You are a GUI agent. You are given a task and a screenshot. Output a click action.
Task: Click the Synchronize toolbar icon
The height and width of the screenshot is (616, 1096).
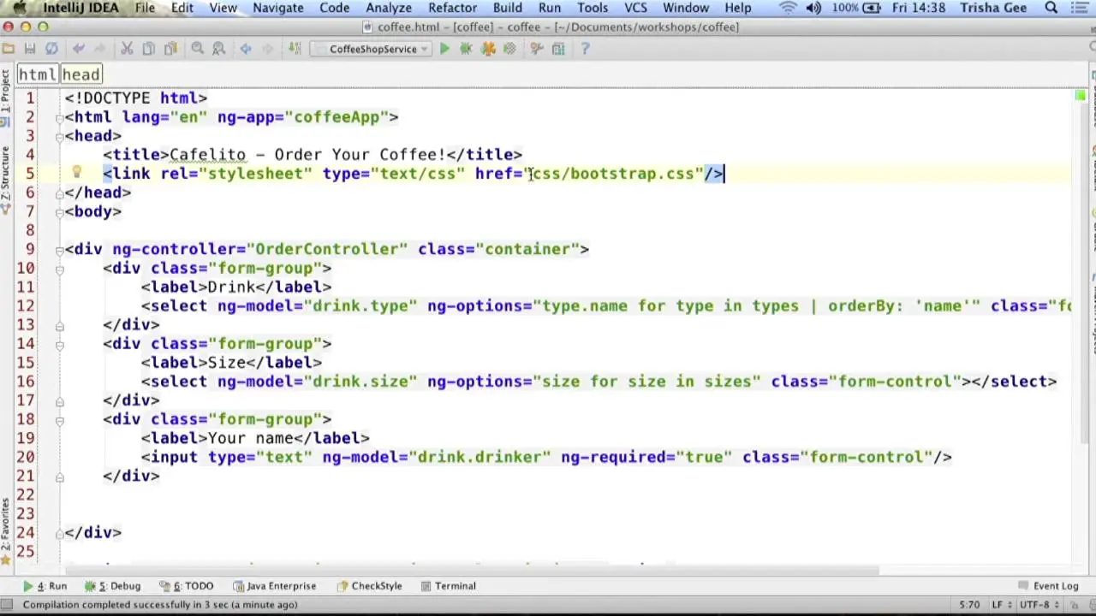[x=51, y=49]
